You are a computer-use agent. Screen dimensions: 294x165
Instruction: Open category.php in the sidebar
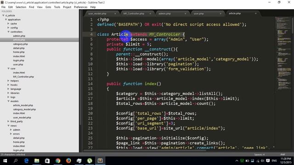coord(20,44)
